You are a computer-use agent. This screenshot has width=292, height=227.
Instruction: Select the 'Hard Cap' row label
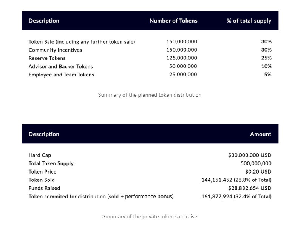[x=40, y=155]
